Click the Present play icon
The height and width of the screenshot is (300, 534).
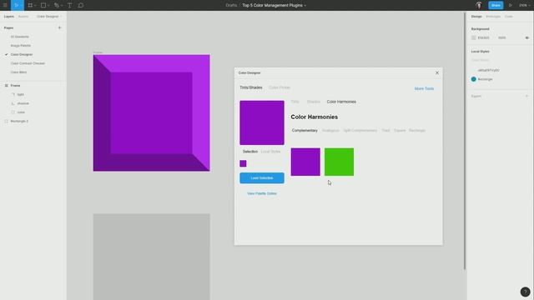click(510, 5)
